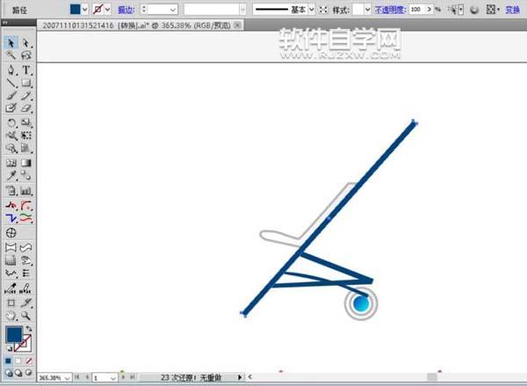Open the brush definition dropdown
Viewport: 527px width, 386px height.
[243, 10]
